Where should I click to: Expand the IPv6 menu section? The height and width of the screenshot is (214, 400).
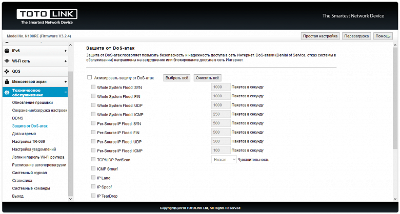[66, 51]
